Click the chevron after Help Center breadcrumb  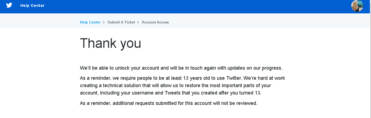click(104, 22)
